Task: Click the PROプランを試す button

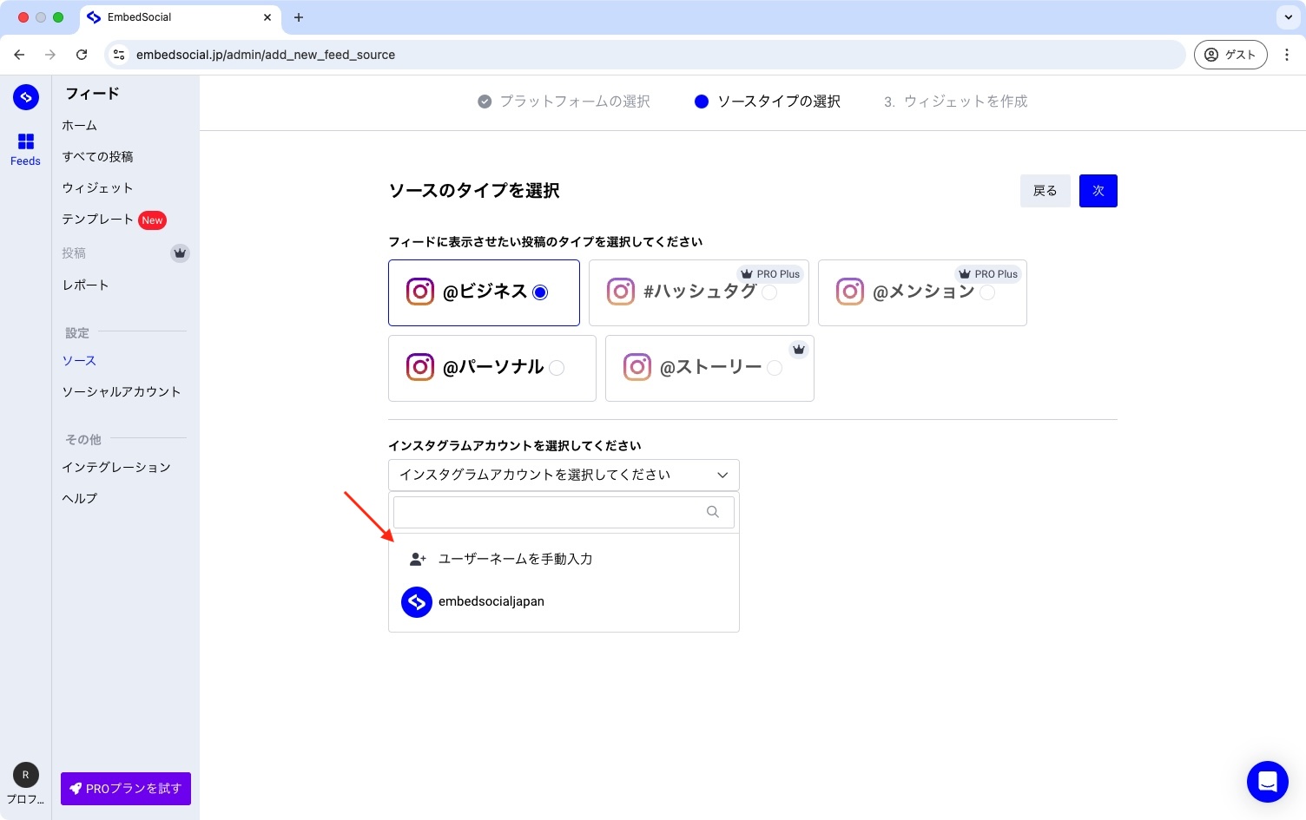Action: (126, 789)
